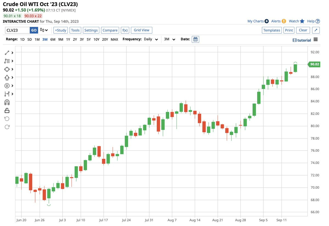
Task: Click the redo arrow icon
Action: tap(7, 127)
